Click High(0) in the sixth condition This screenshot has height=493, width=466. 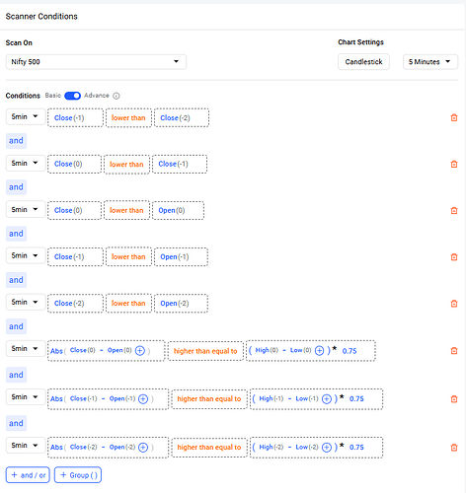[x=267, y=350]
